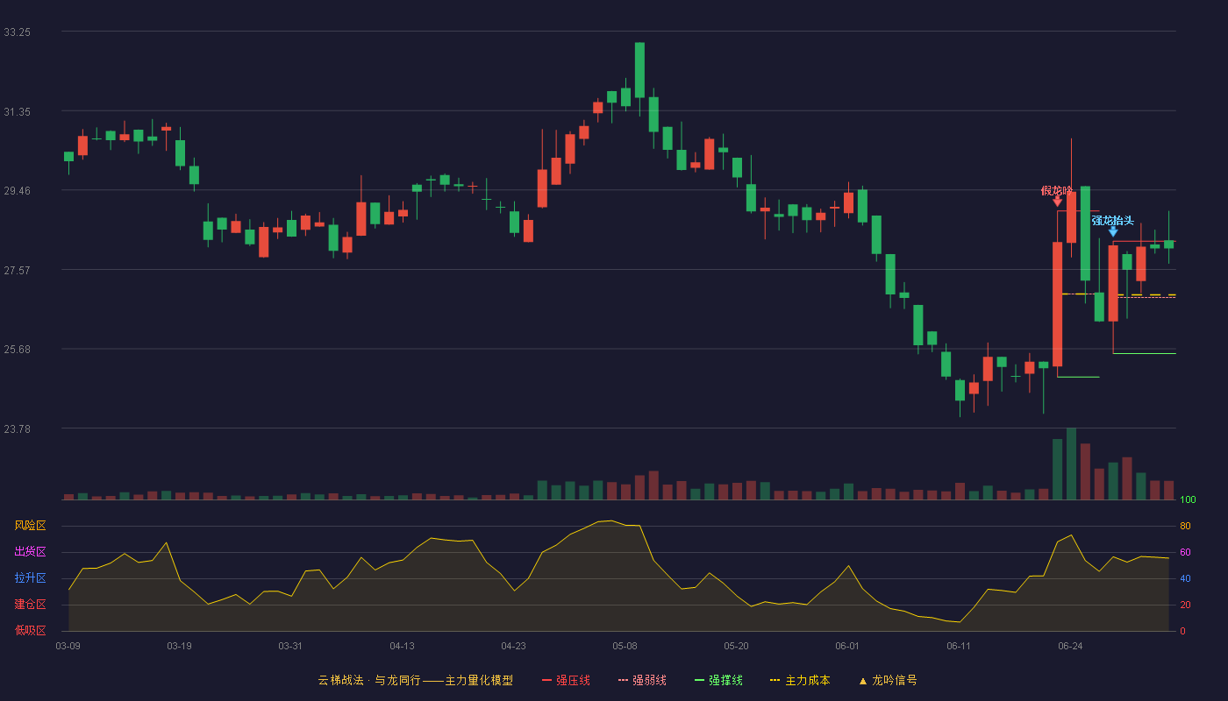Viewport: 1228px width, 701px height.
Task: Click the 06-24 date label
Action: pos(1071,646)
